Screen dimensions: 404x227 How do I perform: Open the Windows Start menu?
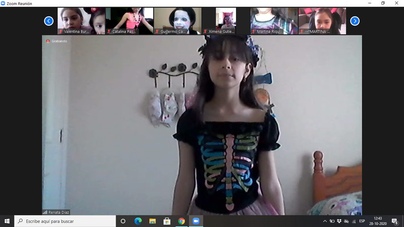pos(7,221)
